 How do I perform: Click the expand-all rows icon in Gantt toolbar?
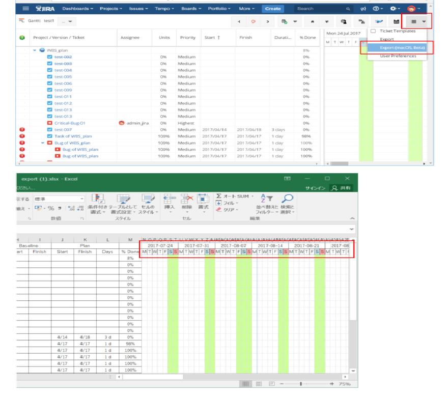(327, 21)
